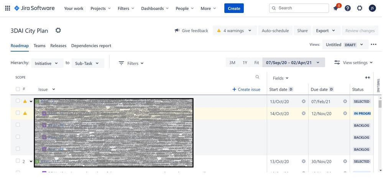Check the checkbox for the third BACKLOG row
Image resolution: width=383 pixels, height=184 pixels.
coord(18,148)
